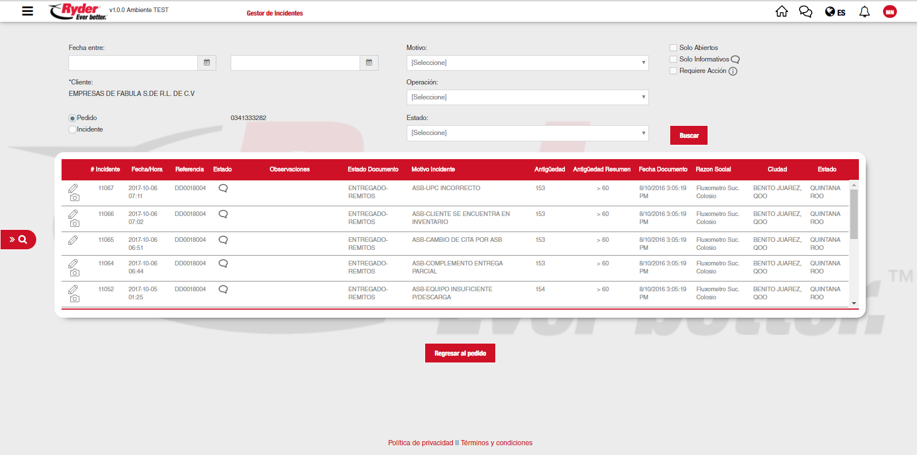
Task: Go to home via house icon
Action: pyautogui.click(x=781, y=11)
